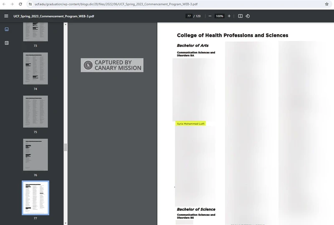Click the 100% zoom level field

(x=219, y=16)
